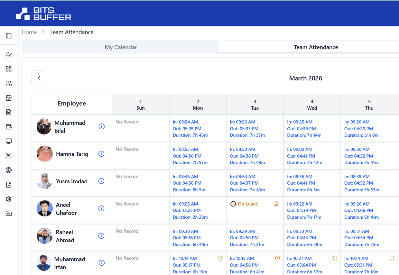Click Raheel Ahmad's profile photo

coord(44,236)
